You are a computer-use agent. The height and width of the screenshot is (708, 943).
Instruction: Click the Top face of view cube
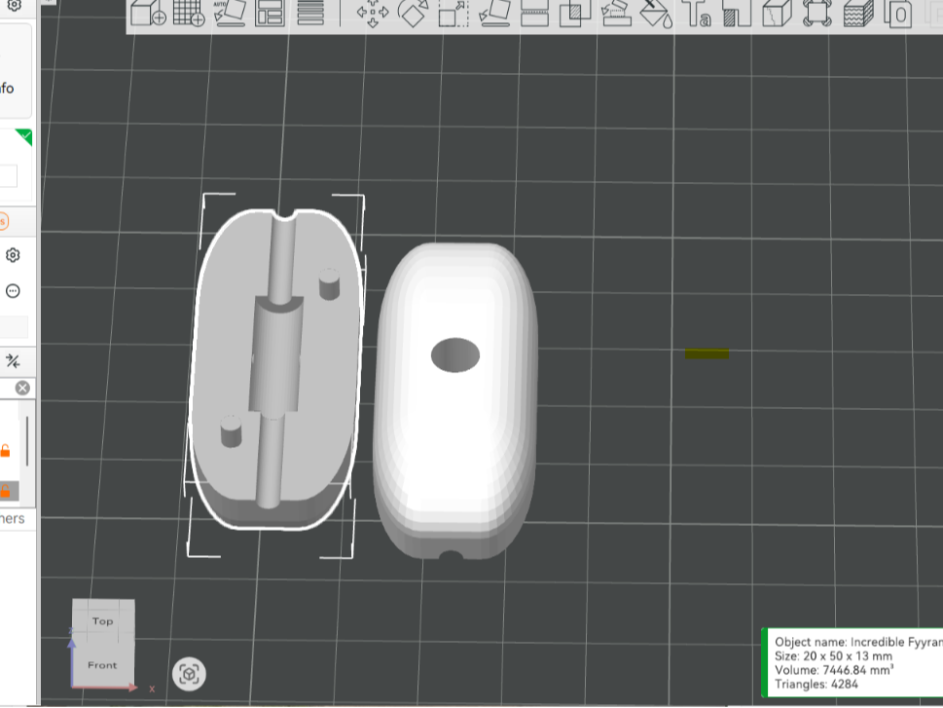tap(103, 620)
